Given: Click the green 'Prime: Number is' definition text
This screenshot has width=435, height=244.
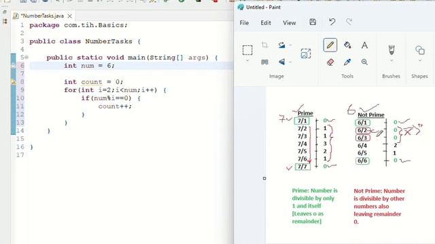Looking at the screenshot, I should click(x=315, y=190).
